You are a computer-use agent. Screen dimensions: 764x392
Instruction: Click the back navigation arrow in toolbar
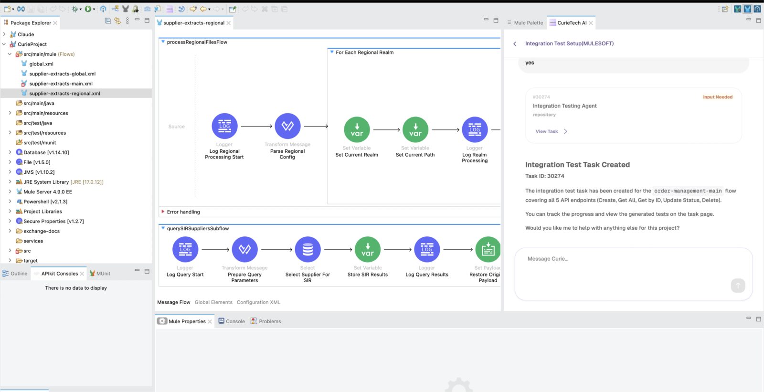point(203,9)
